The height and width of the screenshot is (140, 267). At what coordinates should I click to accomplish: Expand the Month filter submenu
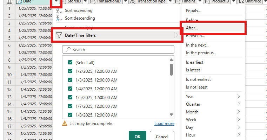point(239,112)
